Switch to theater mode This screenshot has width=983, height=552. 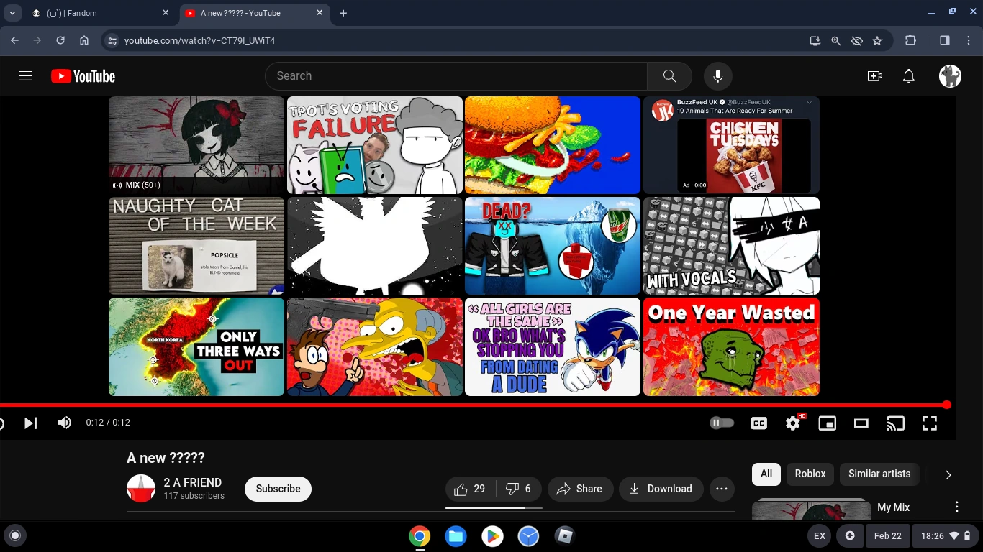861,423
